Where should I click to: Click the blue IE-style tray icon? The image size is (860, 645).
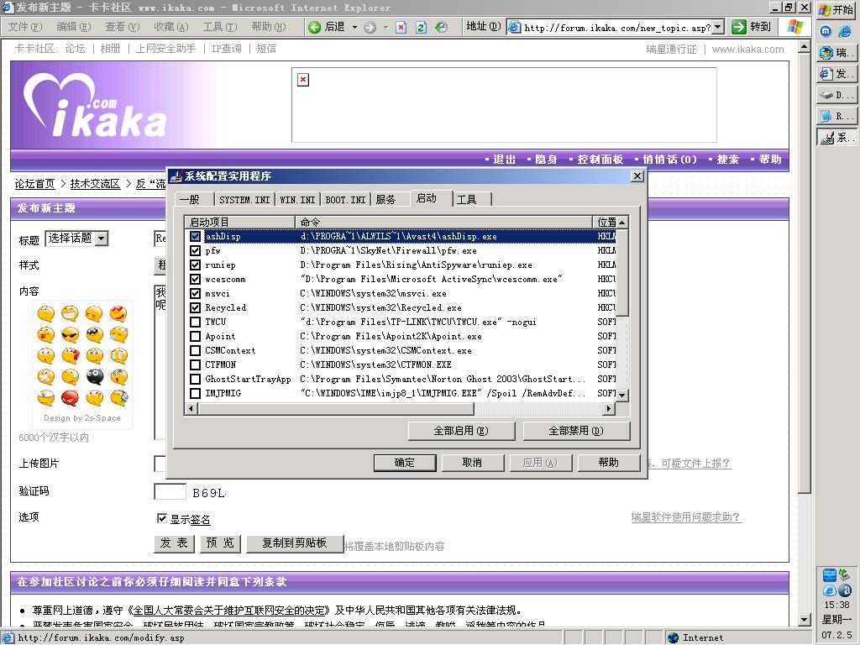829,590
